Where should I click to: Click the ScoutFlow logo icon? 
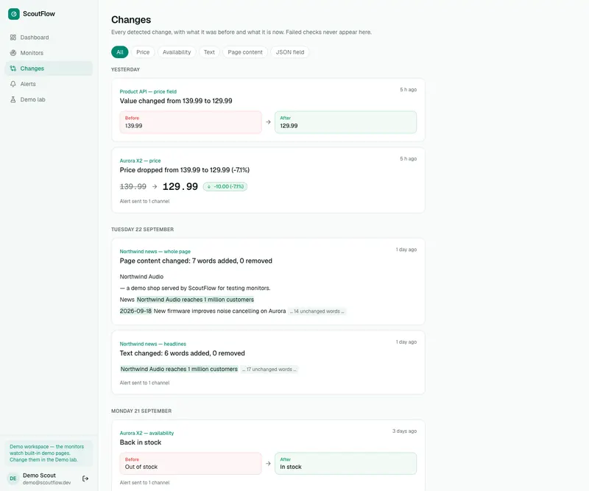pyautogui.click(x=13, y=14)
